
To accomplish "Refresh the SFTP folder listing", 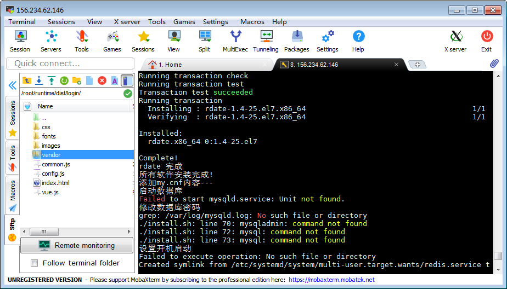I will [64, 80].
